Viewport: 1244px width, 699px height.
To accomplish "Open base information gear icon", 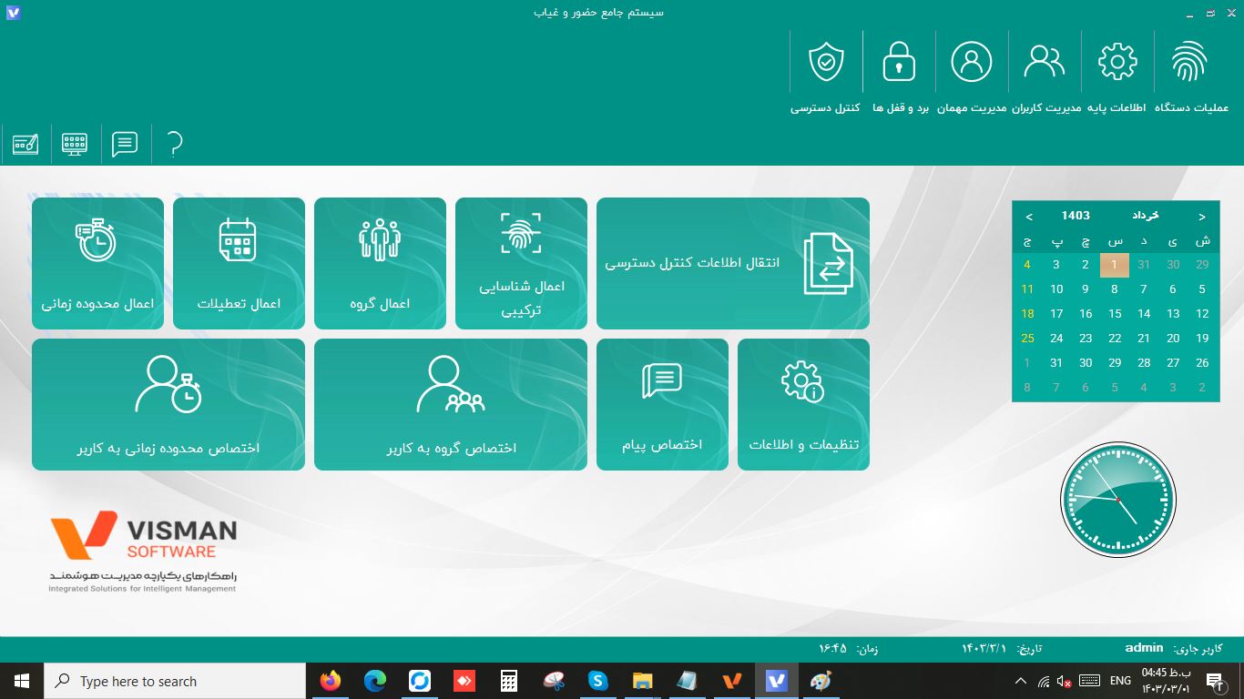I will click(x=1117, y=73).
